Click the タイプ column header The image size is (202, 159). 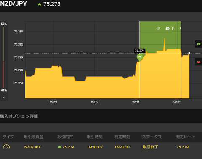(x=8, y=137)
